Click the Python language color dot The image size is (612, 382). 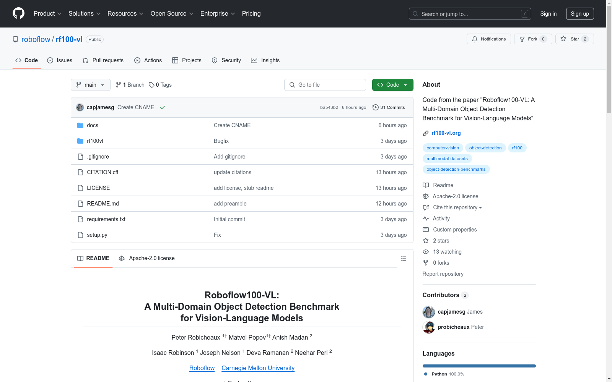point(426,374)
